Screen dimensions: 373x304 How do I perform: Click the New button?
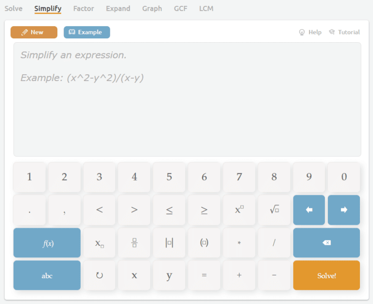(34, 32)
